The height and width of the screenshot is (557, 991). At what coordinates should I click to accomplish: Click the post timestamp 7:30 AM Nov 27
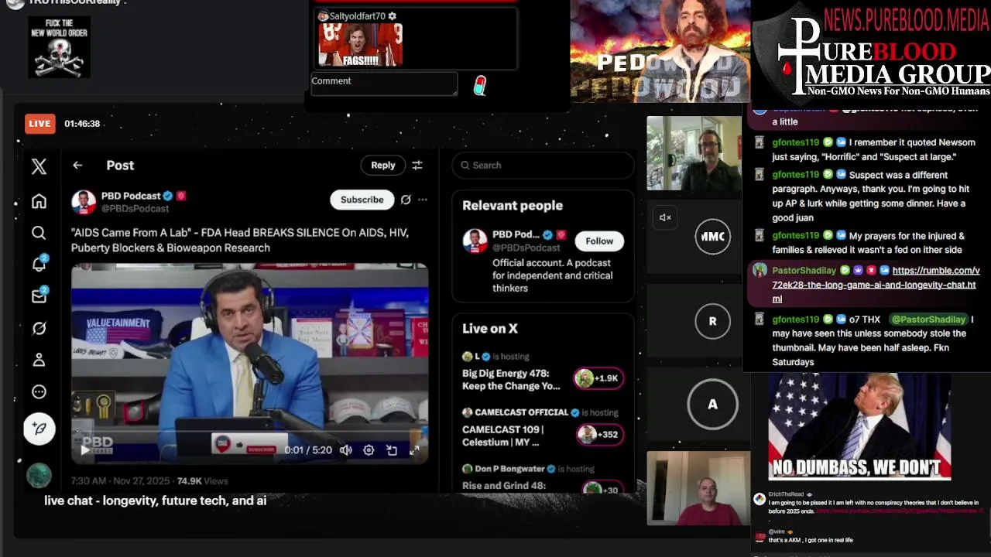click(120, 480)
